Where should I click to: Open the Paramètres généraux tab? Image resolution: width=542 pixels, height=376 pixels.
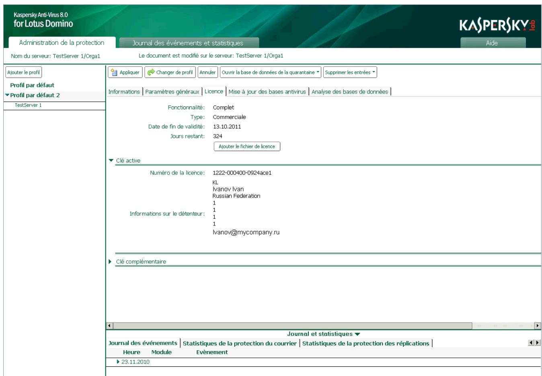pos(172,91)
